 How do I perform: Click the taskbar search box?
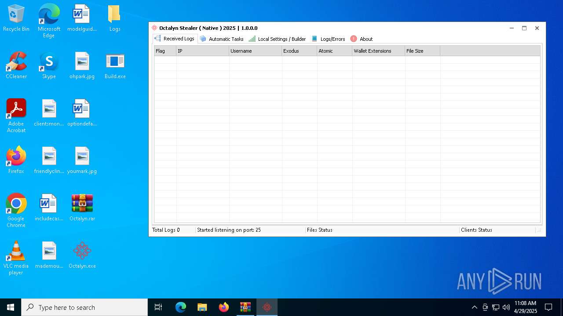click(x=84, y=307)
